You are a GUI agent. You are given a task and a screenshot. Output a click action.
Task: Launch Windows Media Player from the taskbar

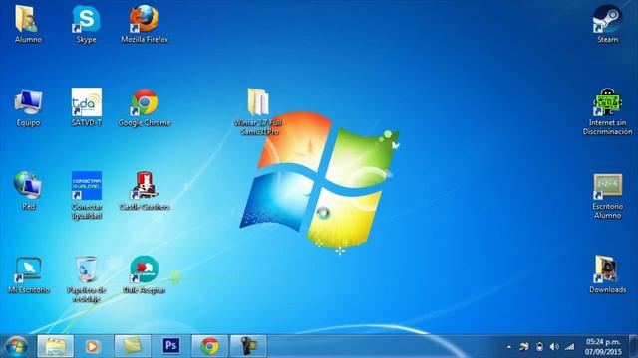click(x=93, y=347)
